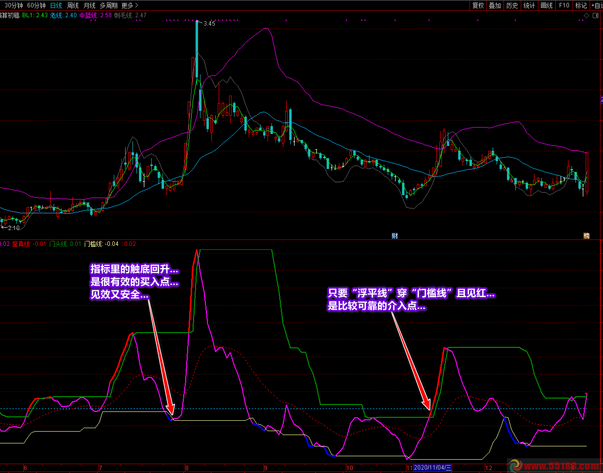The image size is (603, 473).
Task: Open the F10 company info
Action: 564,5
